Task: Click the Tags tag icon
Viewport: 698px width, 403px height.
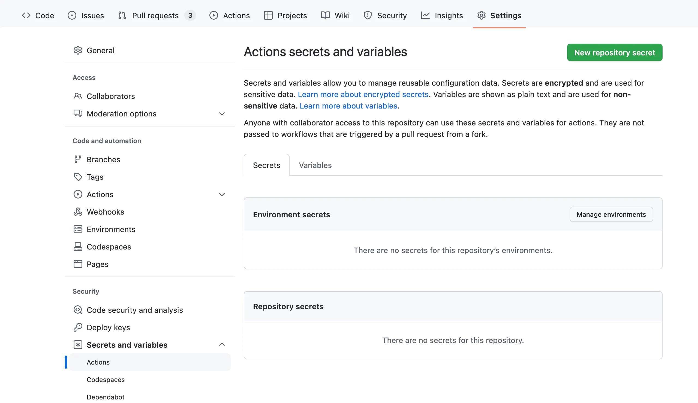Action: 78,177
